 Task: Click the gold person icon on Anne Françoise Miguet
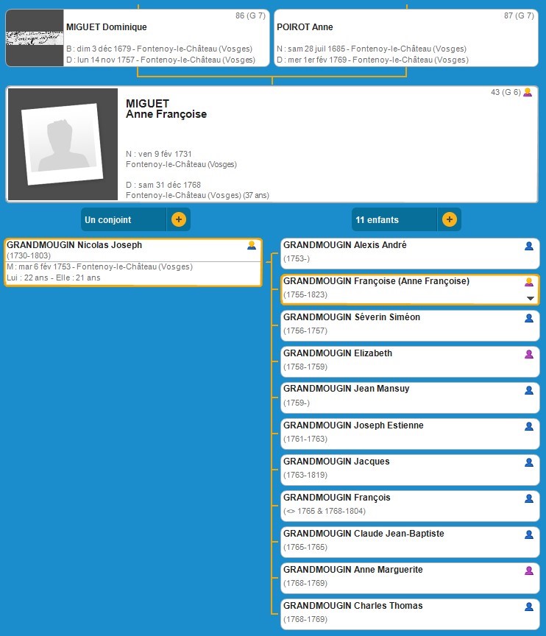[x=527, y=93]
